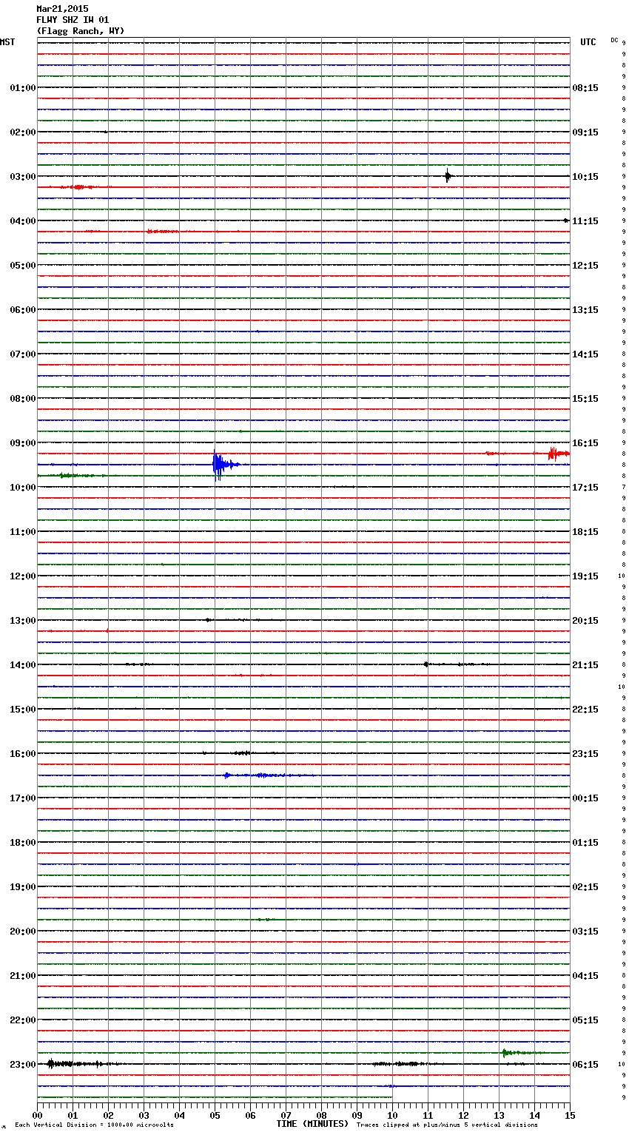Click minute 05 on the bottom axis

215,1116
